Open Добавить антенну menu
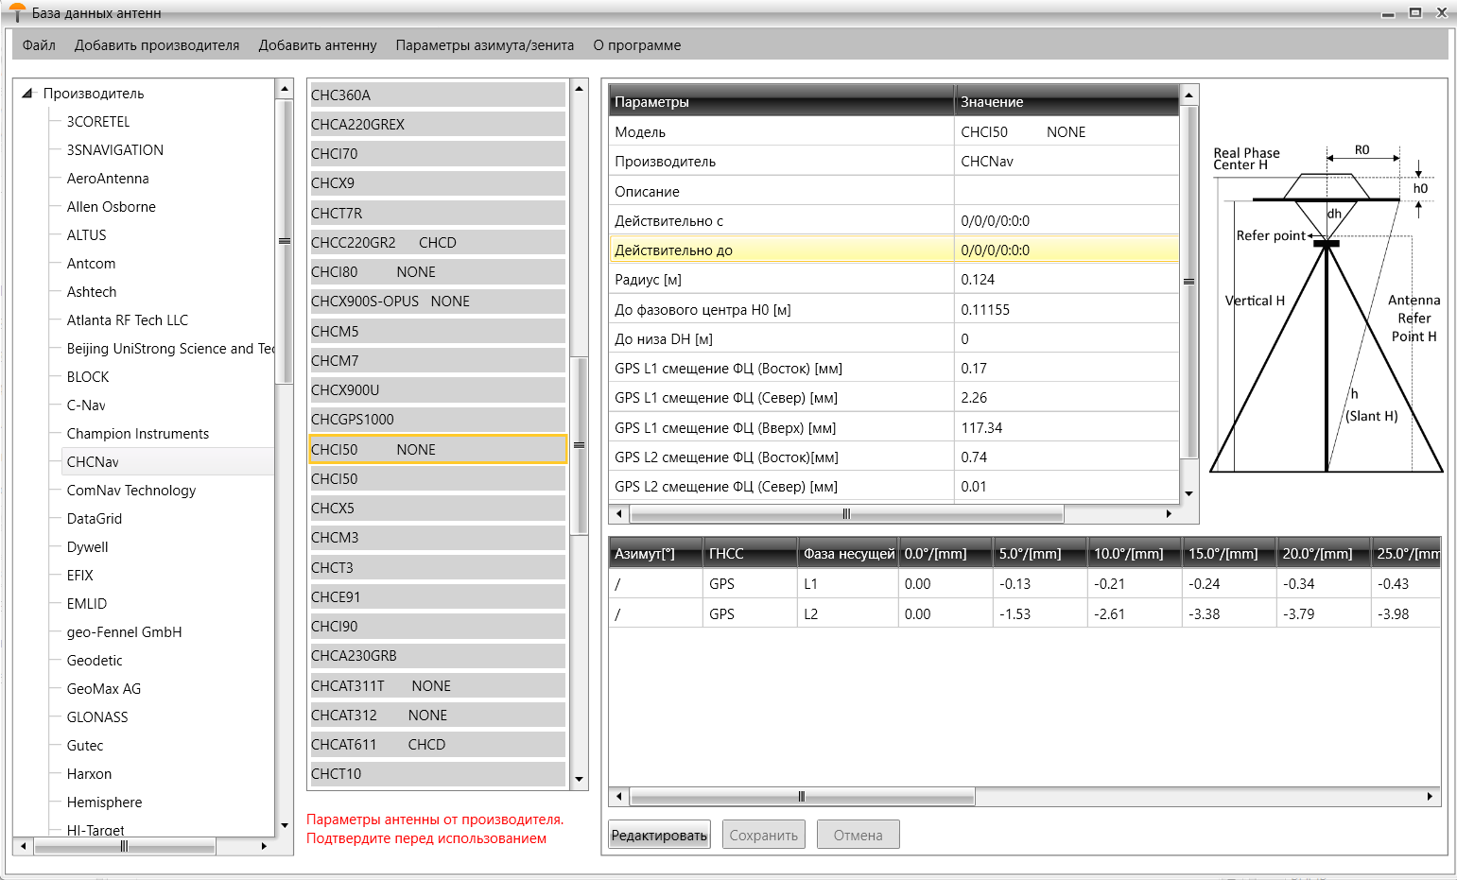Image resolution: width=1457 pixels, height=880 pixels. click(x=318, y=45)
